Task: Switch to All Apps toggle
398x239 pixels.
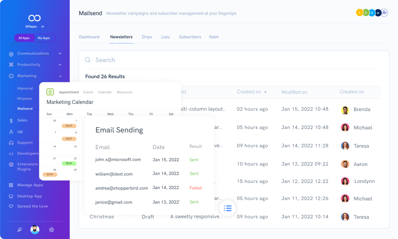Action: pos(24,38)
